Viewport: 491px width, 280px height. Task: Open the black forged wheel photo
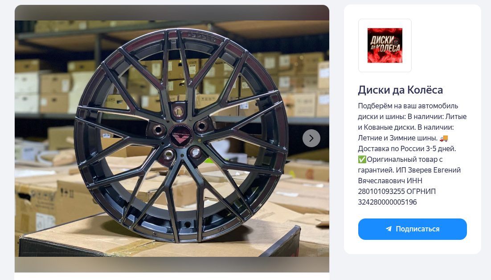(172, 138)
